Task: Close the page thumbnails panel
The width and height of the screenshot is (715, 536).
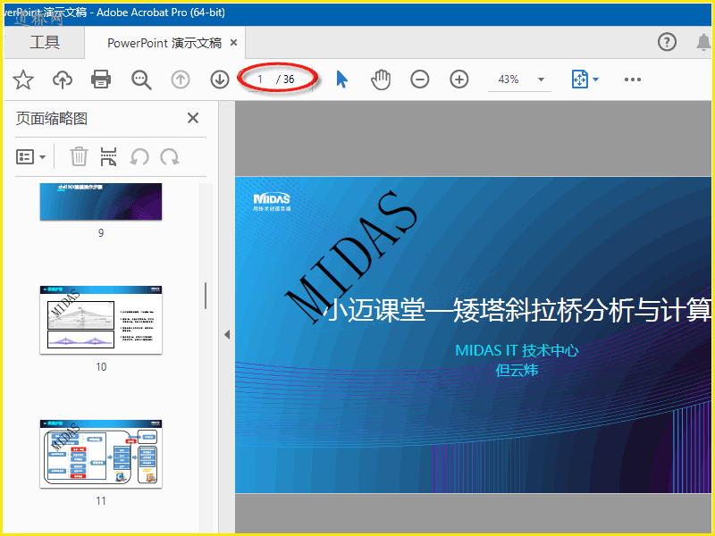Action: point(193,119)
